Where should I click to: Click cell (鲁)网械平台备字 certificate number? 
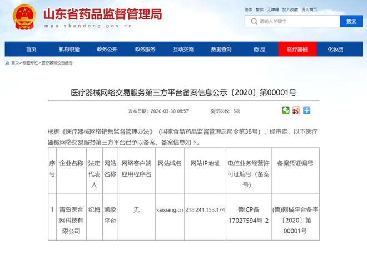pos(295,220)
